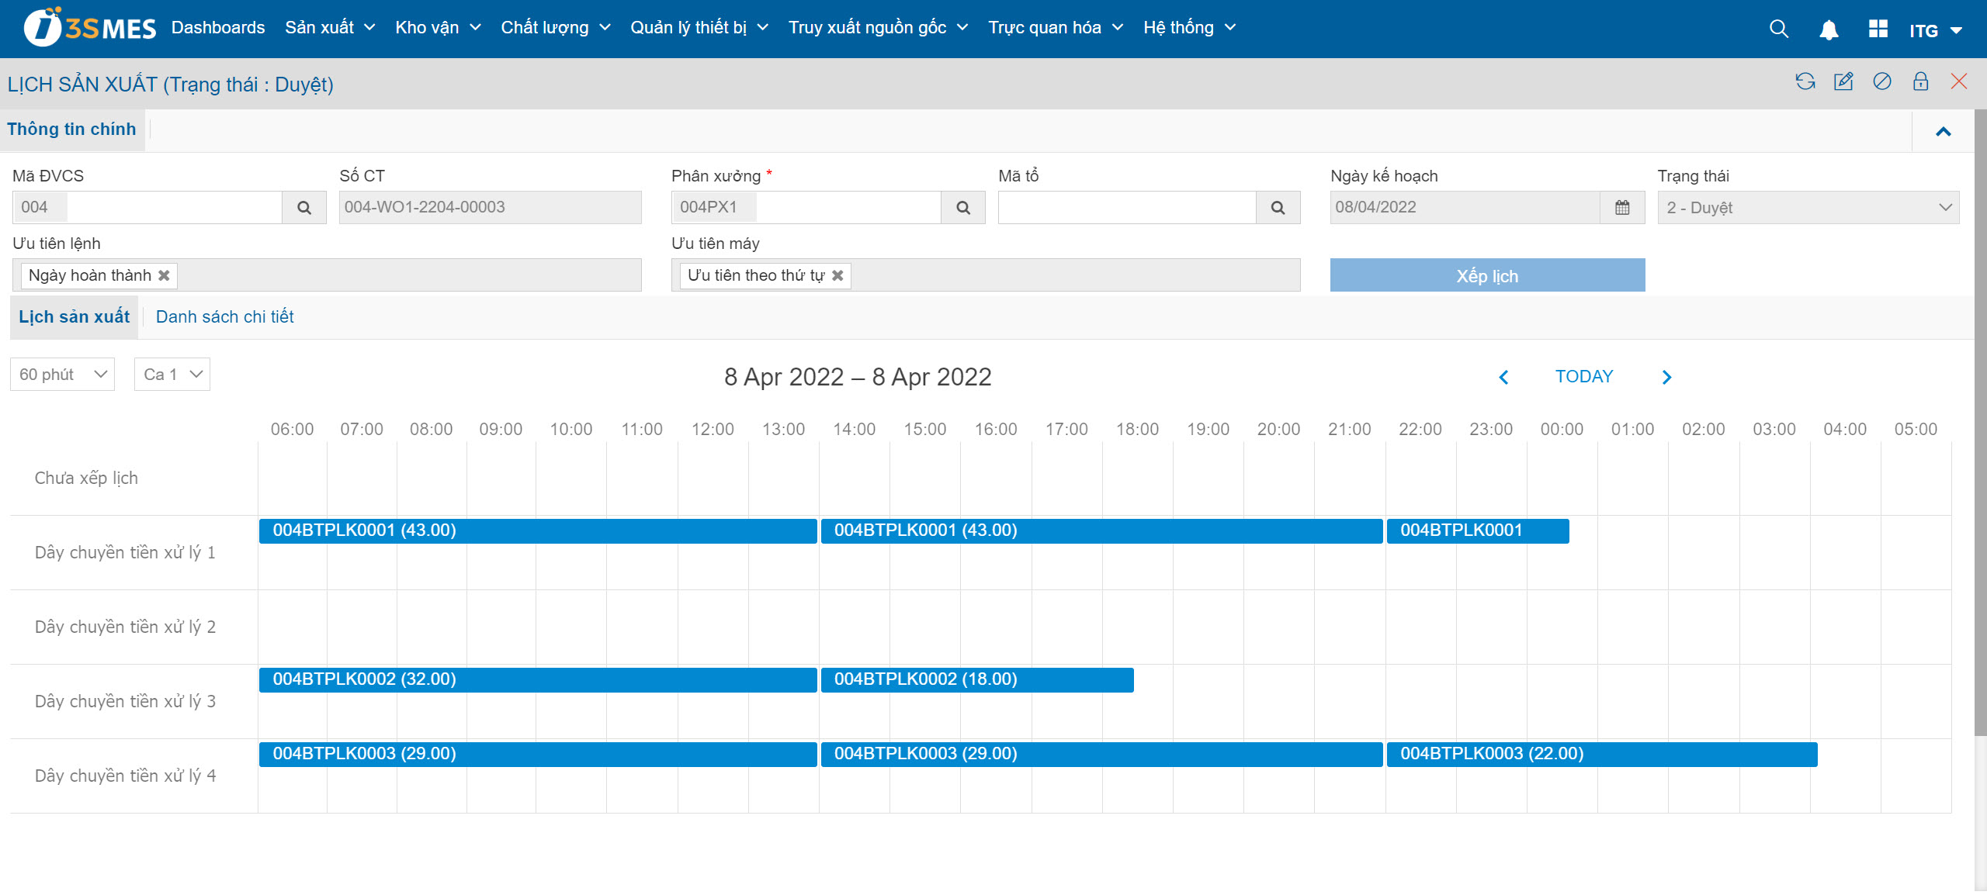The width and height of the screenshot is (1987, 895).
Task: Open the Ngày kế hoạch calendar picker
Action: point(1622,207)
